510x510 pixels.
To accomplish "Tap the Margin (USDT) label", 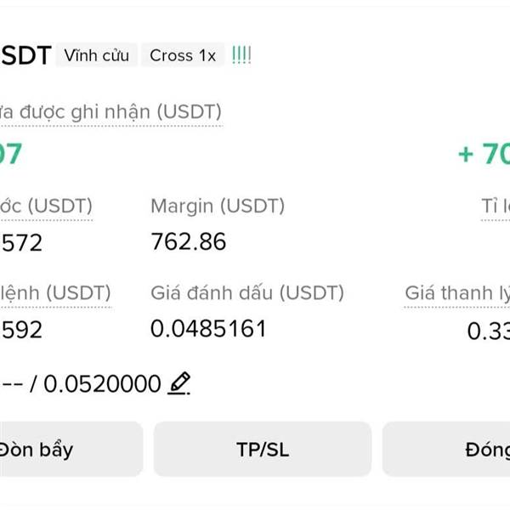I will tap(218, 207).
